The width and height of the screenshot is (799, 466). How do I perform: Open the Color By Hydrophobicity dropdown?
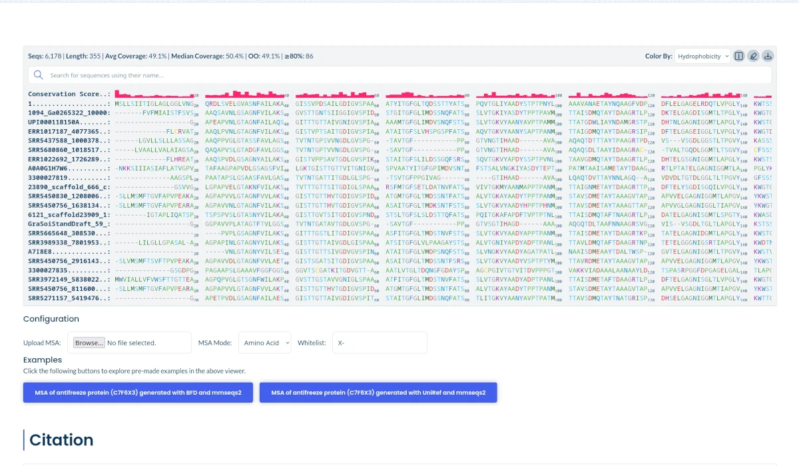(x=702, y=57)
